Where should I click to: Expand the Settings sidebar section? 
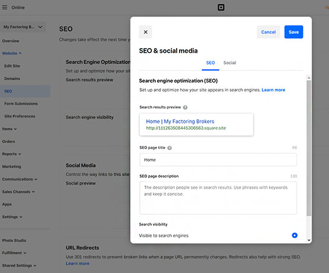click(12, 217)
